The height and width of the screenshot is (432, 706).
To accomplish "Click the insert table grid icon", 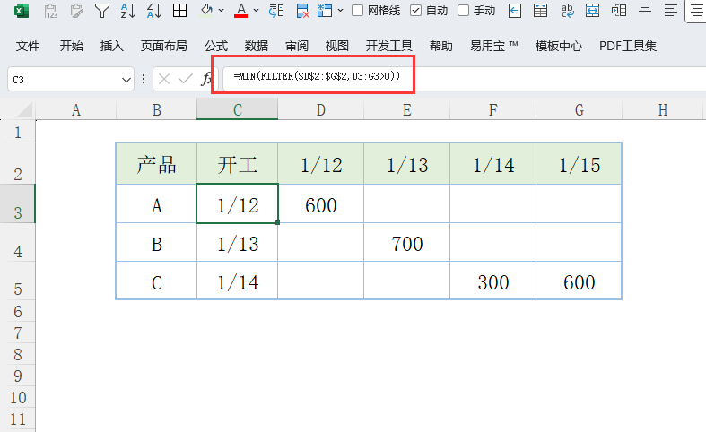I will click(324, 11).
